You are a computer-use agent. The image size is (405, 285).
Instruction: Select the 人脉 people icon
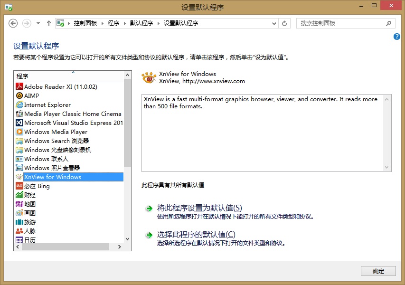tap(19, 231)
